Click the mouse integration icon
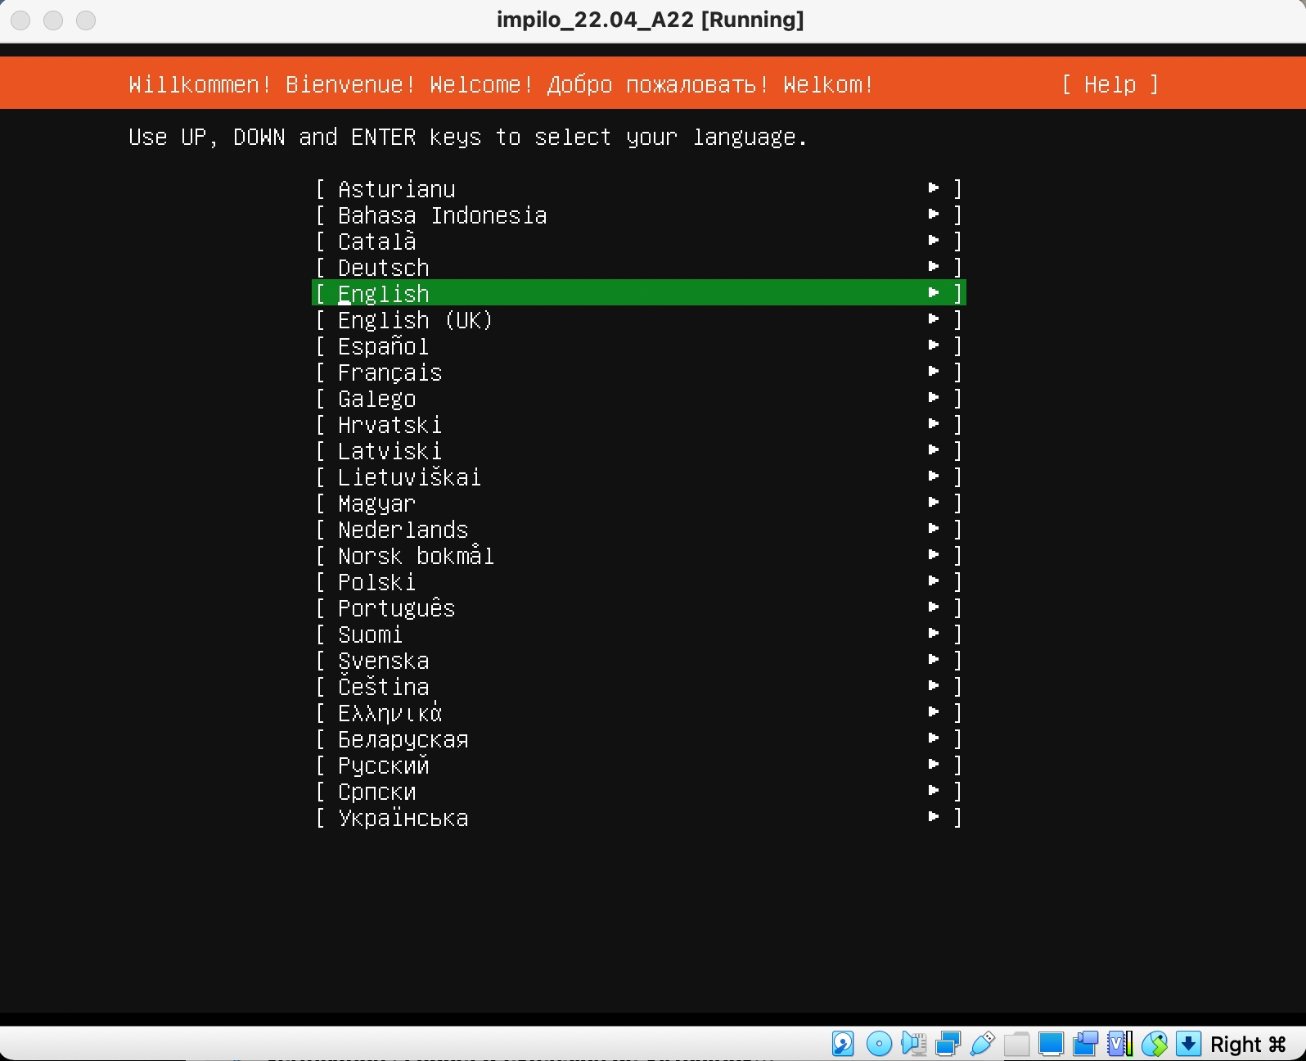 click(x=1154, y=1044)
